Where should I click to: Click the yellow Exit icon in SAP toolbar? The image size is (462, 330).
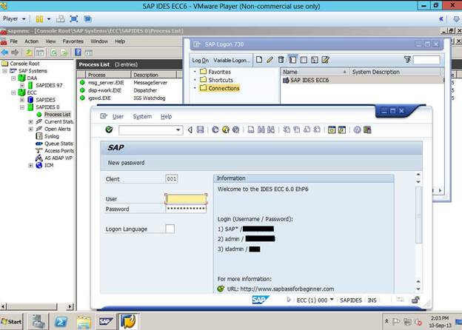pyautogui.click(x=226, y=129)
